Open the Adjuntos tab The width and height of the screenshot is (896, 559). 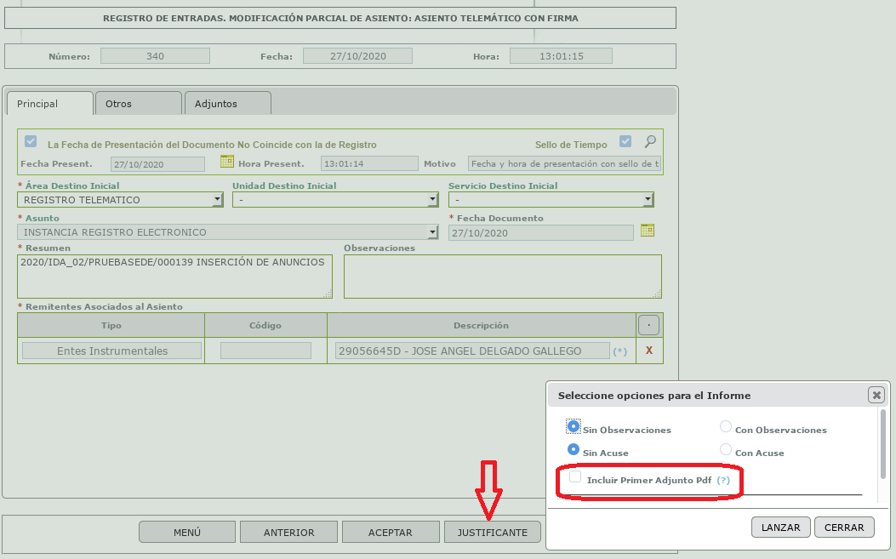[x=228, y=104]
